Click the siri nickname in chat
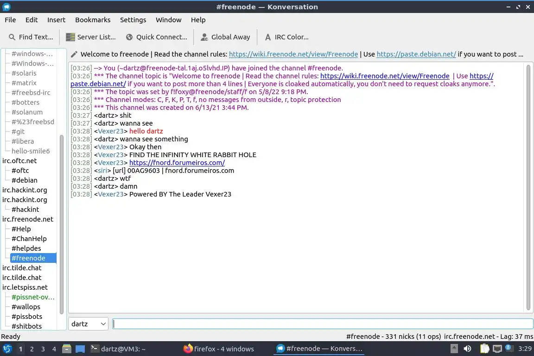The image size is (534, 356). click(102, 171)
